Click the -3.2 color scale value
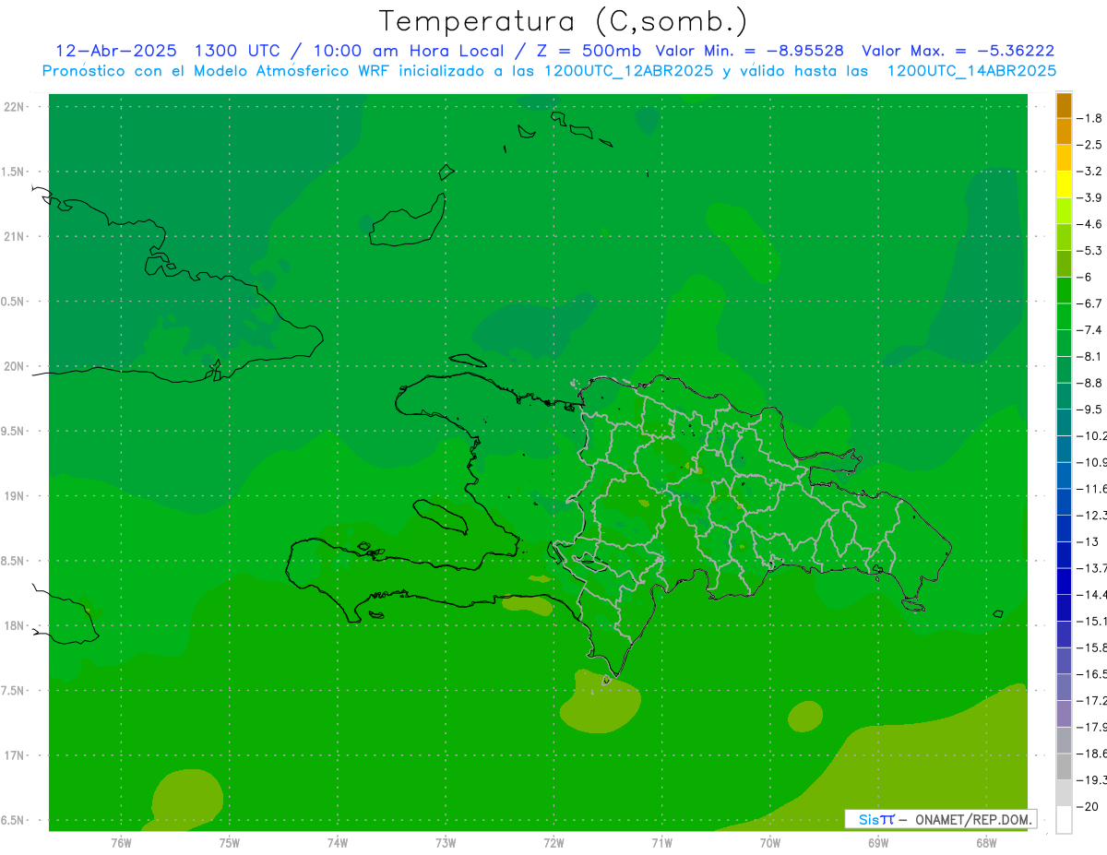This screenshot has height=855, width=1107. click(1089, 172)
